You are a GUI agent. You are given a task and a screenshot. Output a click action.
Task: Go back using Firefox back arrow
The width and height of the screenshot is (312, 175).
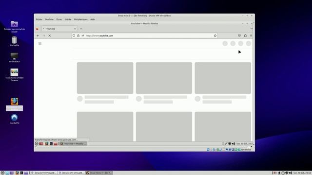click(38, 35)
